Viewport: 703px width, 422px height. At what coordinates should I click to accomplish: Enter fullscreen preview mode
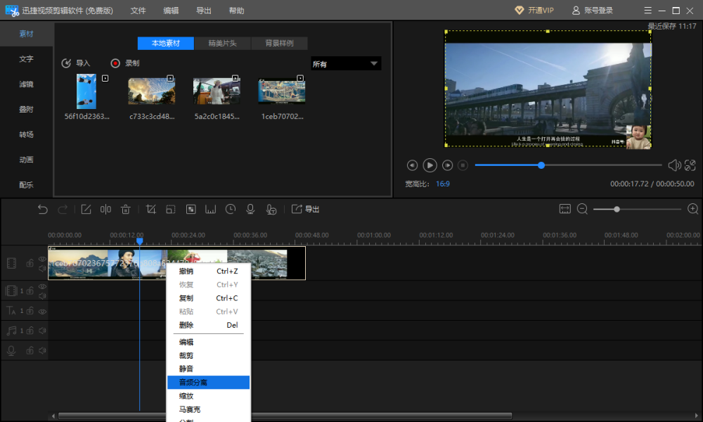[690, 165]
